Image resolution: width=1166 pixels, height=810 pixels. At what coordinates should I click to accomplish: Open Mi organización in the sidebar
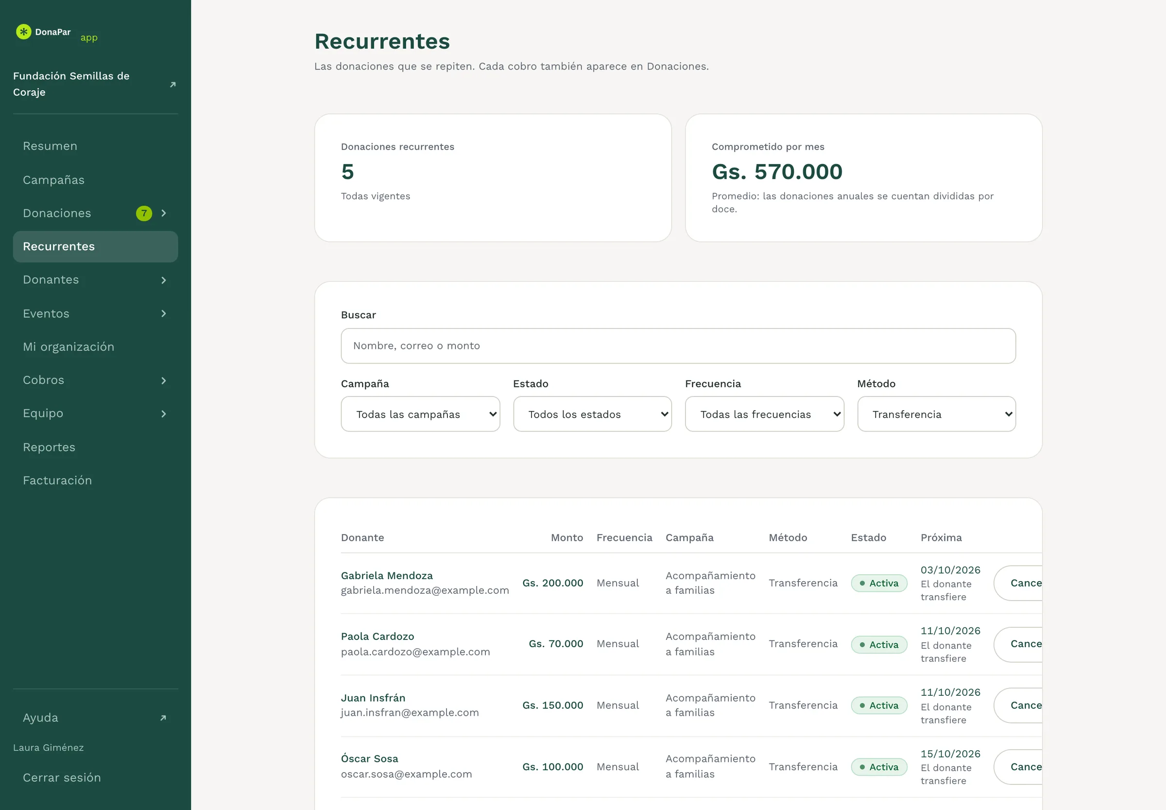[95, 347]
